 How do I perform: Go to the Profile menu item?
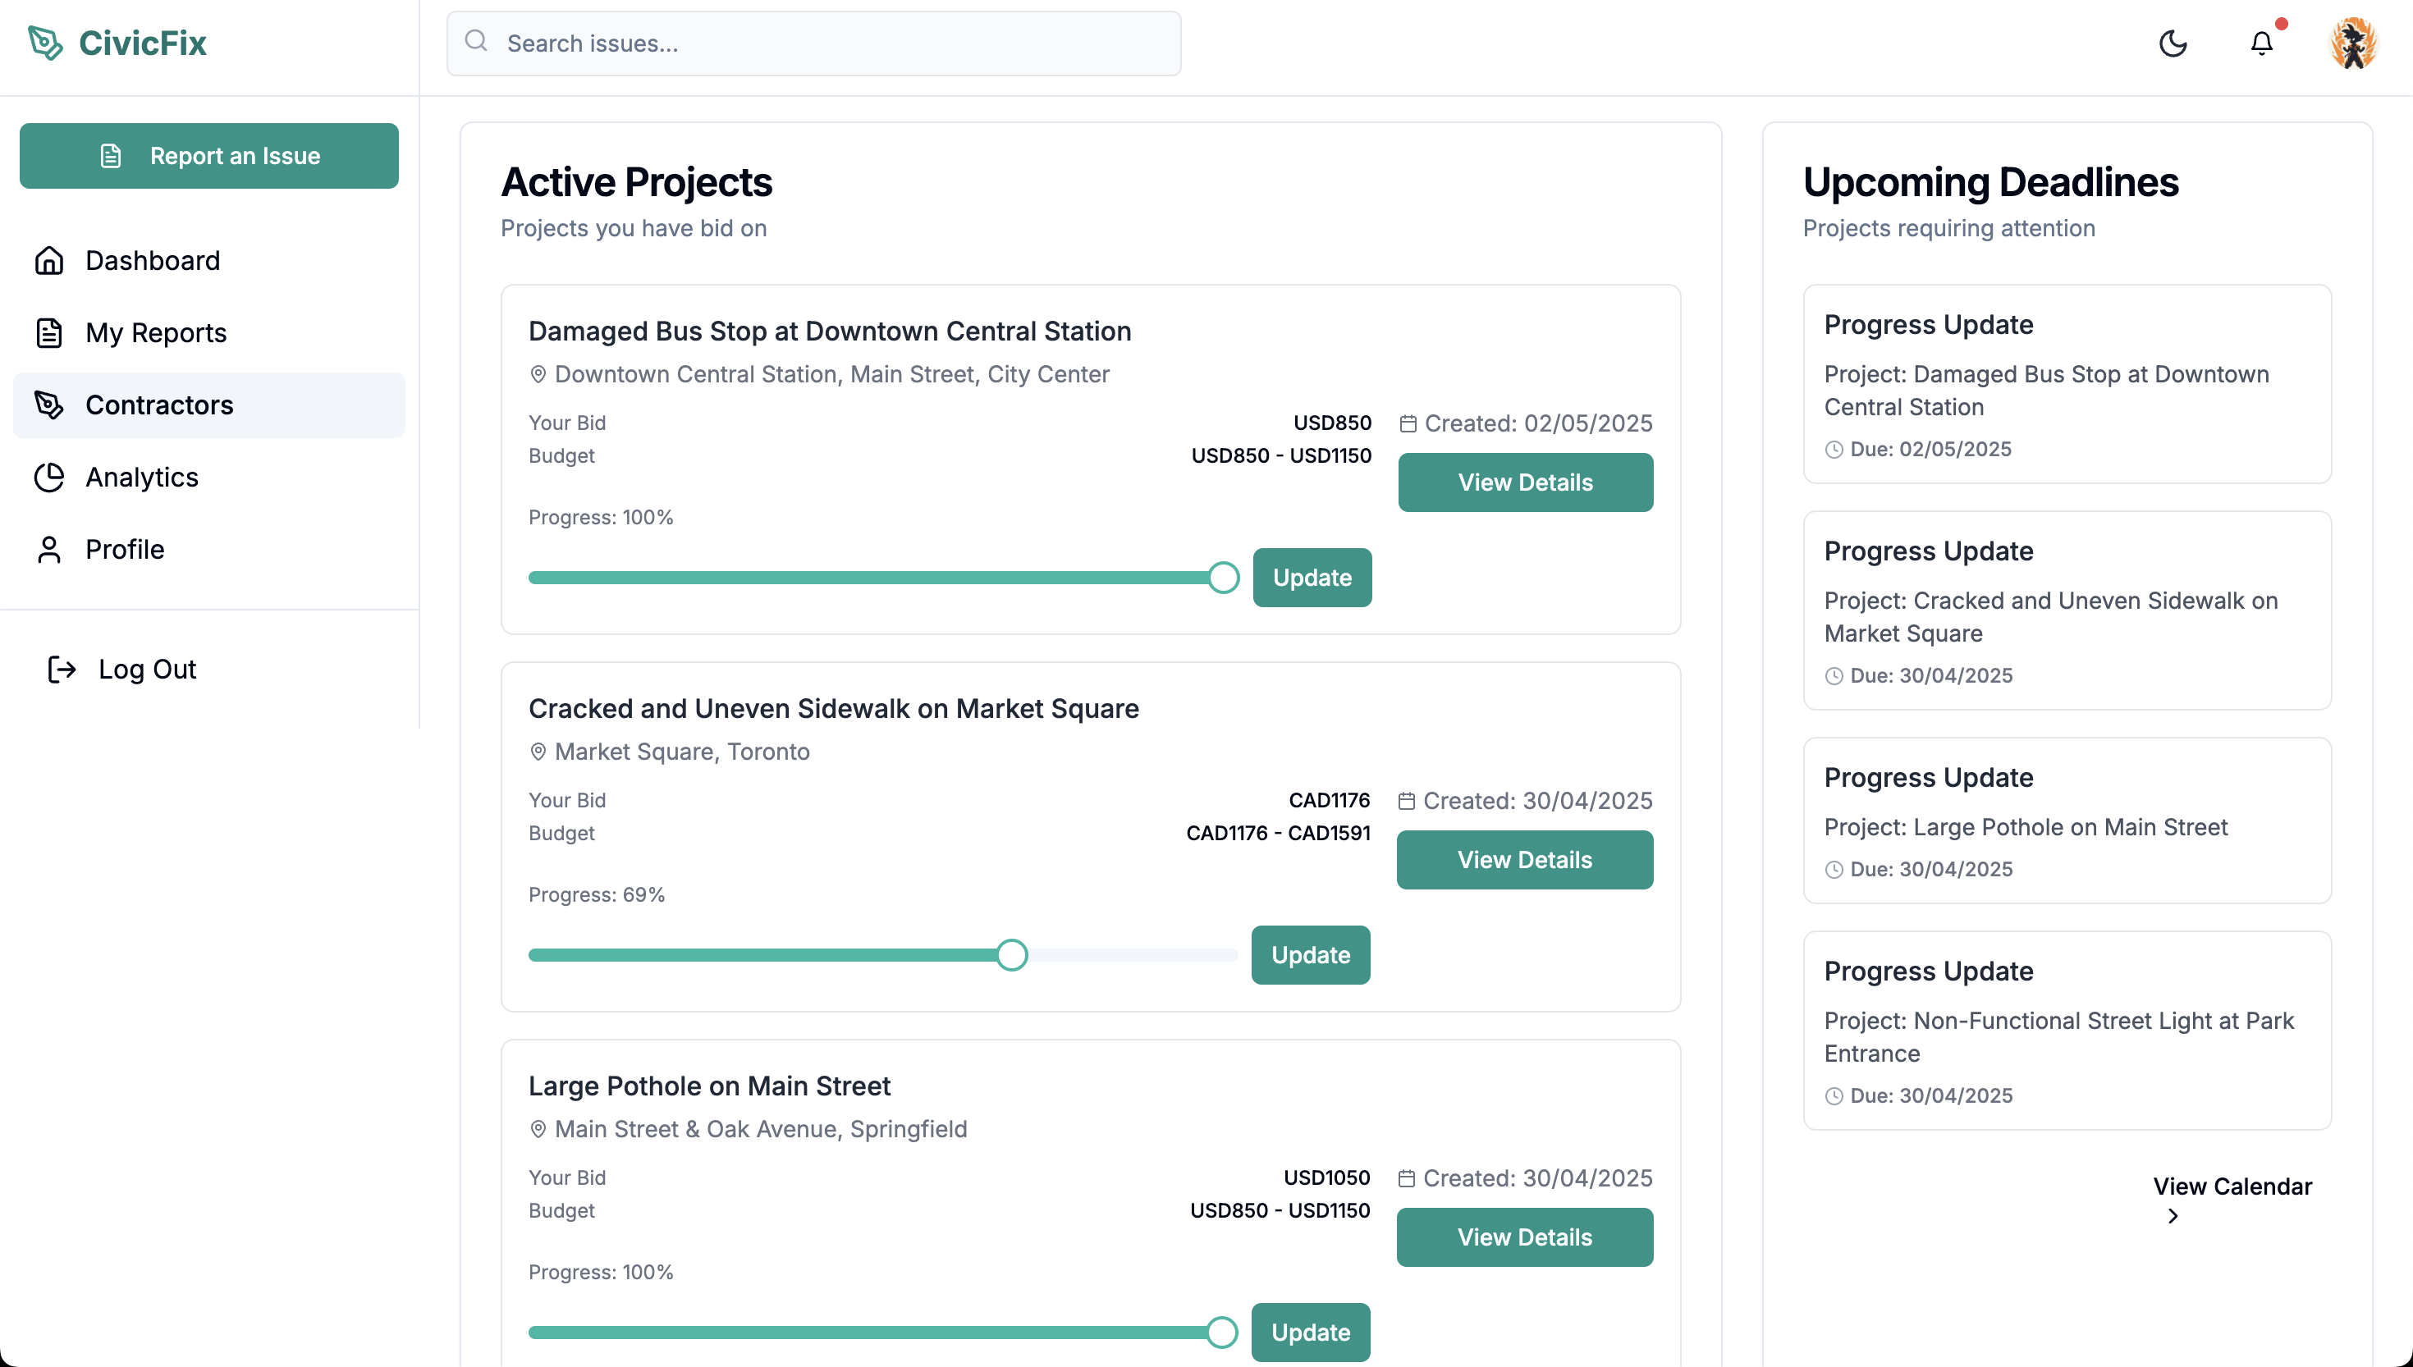[x=125, y=549]
